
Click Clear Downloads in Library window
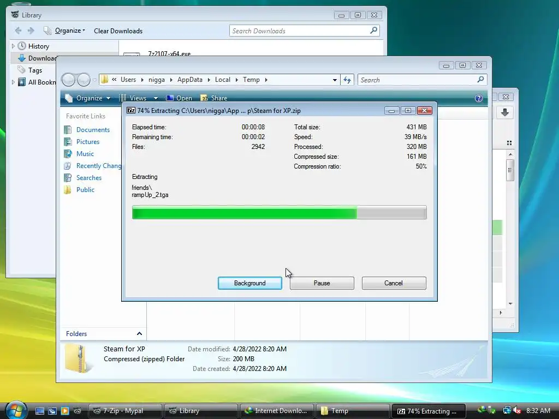(118, 31)
